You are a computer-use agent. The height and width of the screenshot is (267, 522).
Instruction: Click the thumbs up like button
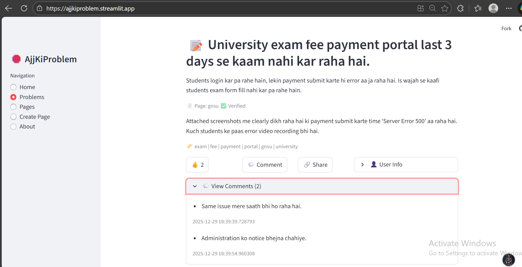point(197,165)
